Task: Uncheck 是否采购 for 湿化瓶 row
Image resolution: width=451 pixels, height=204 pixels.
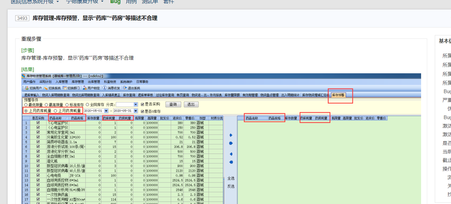Action: 38,161
